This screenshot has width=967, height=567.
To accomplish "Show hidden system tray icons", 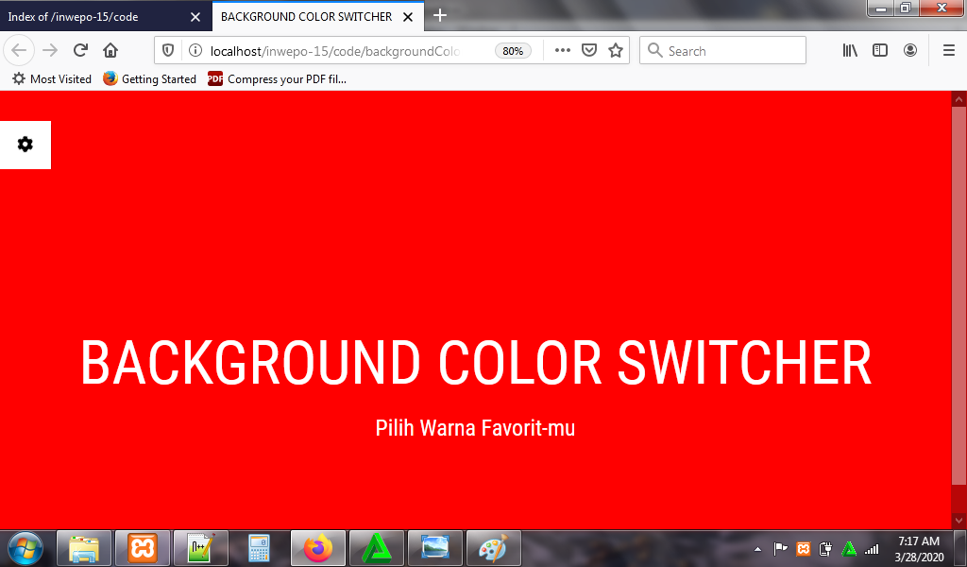I will (x=757, y=549).
